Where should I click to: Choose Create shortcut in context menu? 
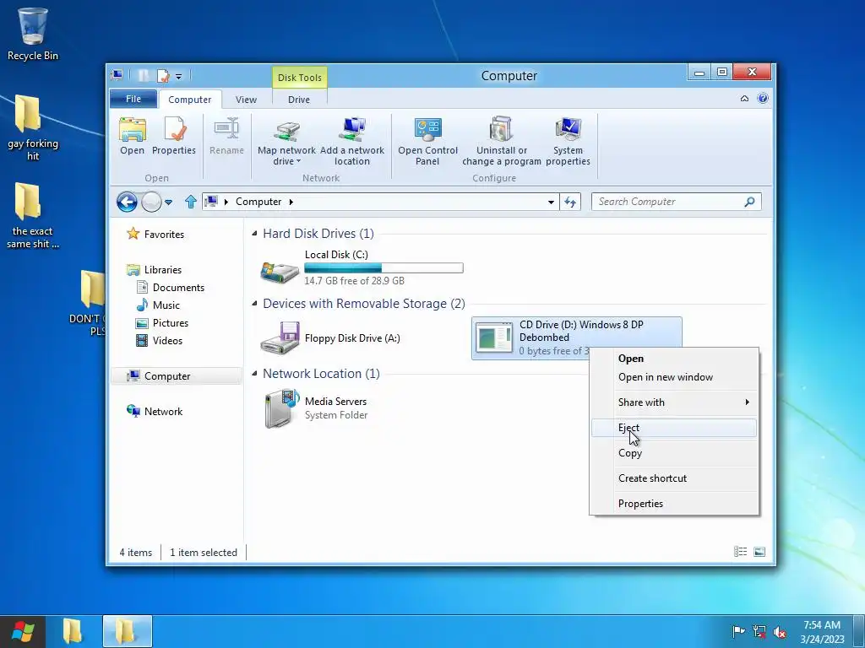click(x=674, y=478)
